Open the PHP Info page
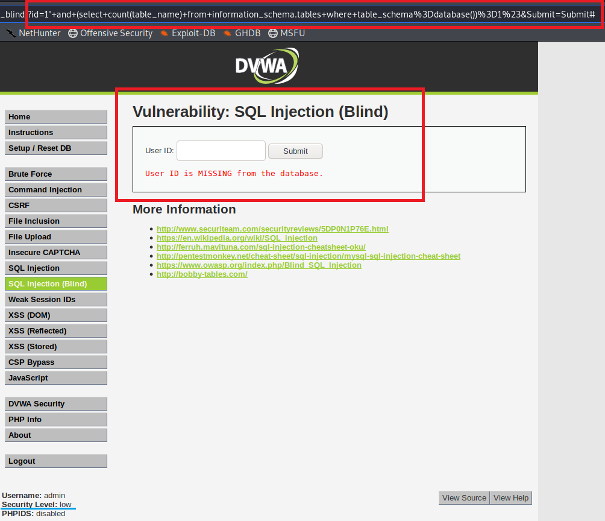 pyautogui.click(x=56, y=420)
